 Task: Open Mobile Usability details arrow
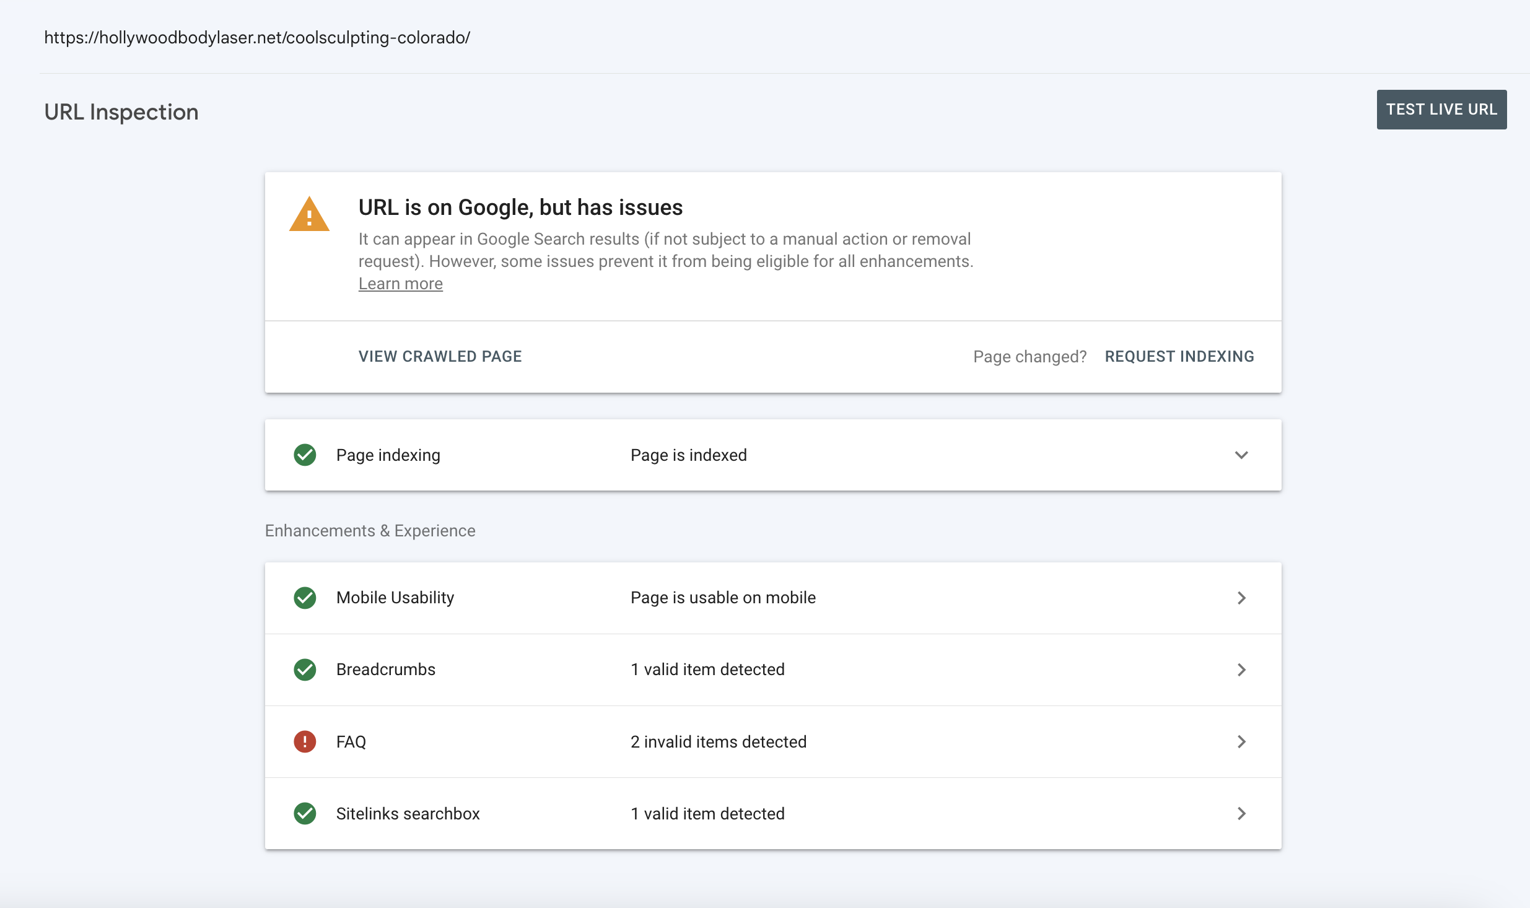click(1241, 598)
